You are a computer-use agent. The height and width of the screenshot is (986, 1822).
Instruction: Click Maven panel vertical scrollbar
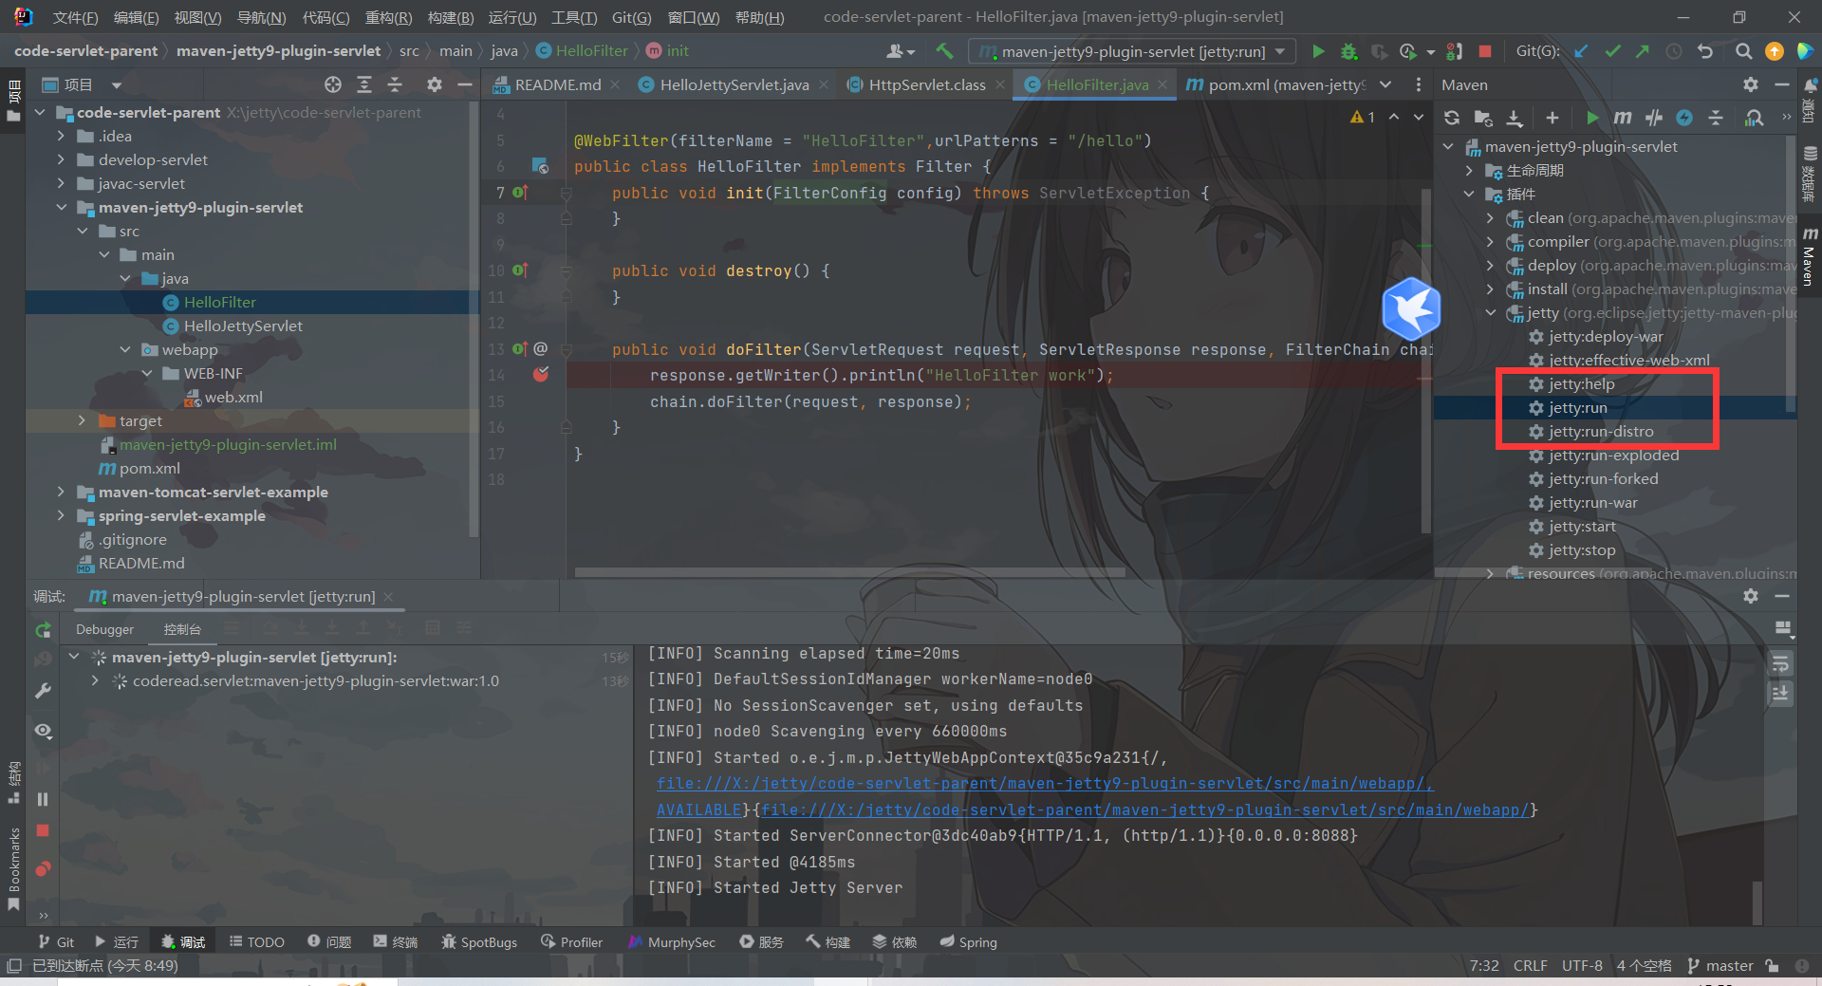(x=1791, y=275)
